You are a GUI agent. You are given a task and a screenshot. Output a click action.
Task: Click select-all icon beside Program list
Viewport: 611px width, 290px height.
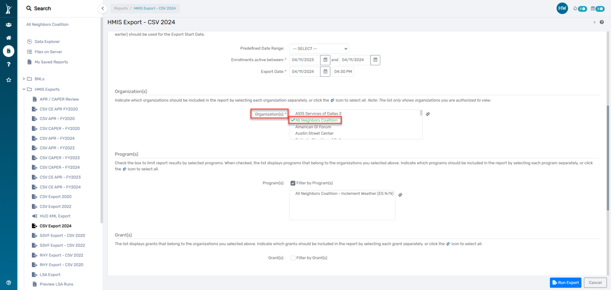pos(401,195)
